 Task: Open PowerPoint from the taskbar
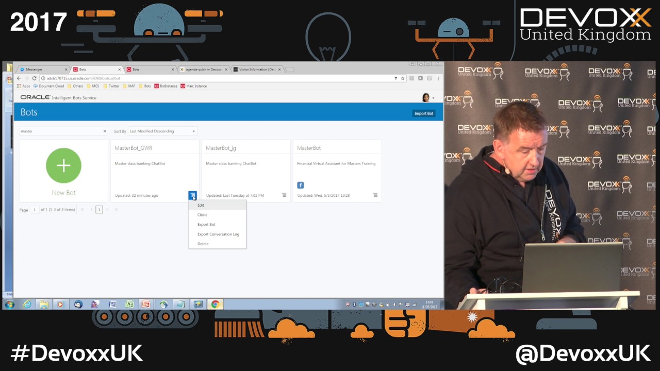coord(146,305)
